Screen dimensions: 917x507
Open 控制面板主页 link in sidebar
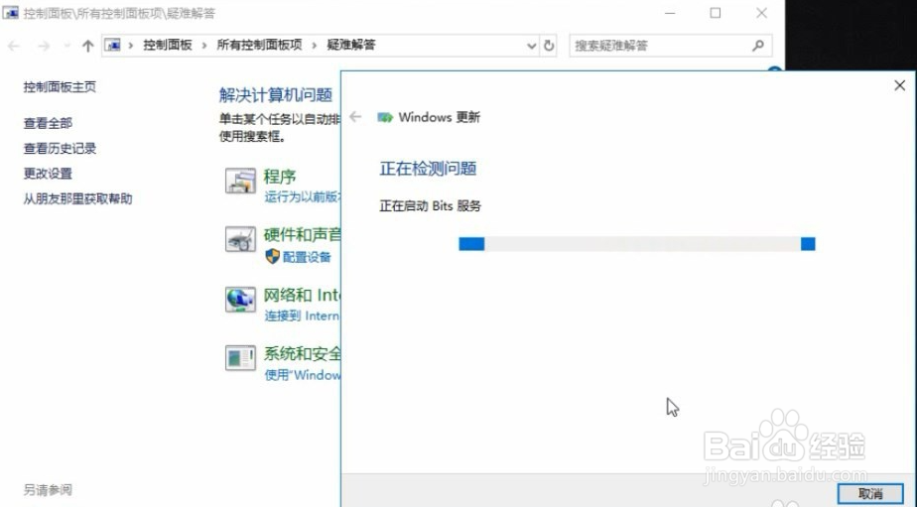60,87
